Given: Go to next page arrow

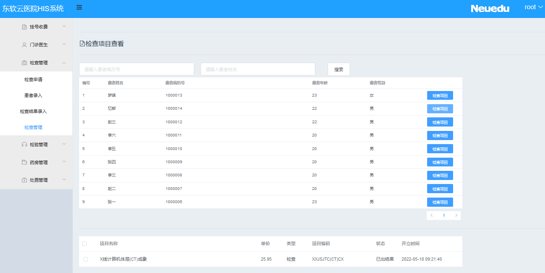Looking at the screenshot, I should pos(456,216).
